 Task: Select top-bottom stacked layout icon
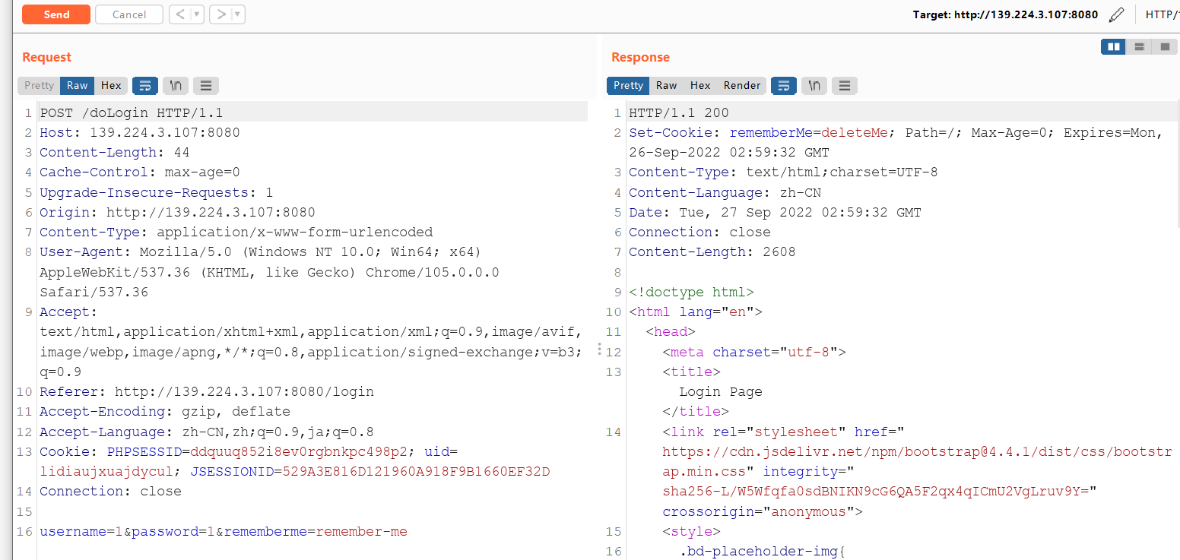[1139, 47]
